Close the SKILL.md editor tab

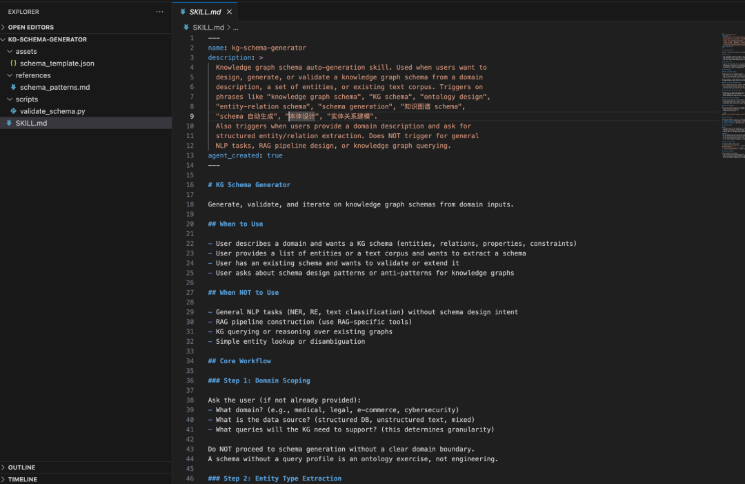pyautogui.click(x=230, y=12)
